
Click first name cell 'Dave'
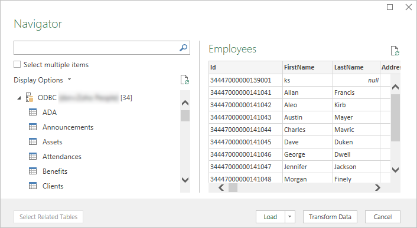tap(307, 142)
